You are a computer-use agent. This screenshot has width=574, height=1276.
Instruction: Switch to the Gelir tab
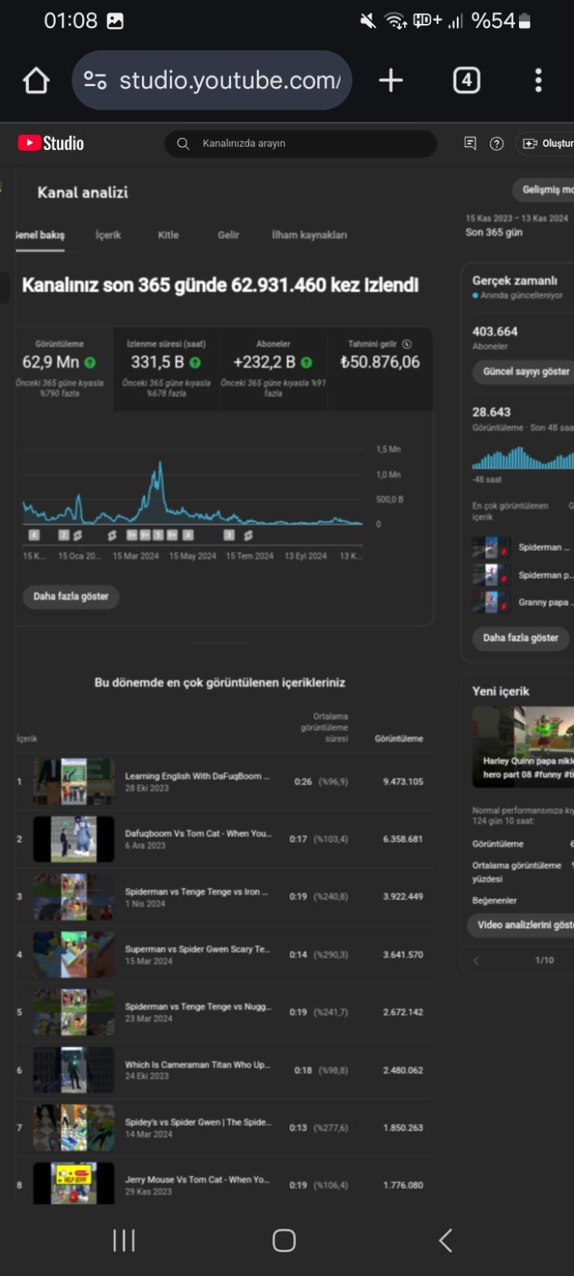pos(228,235)
